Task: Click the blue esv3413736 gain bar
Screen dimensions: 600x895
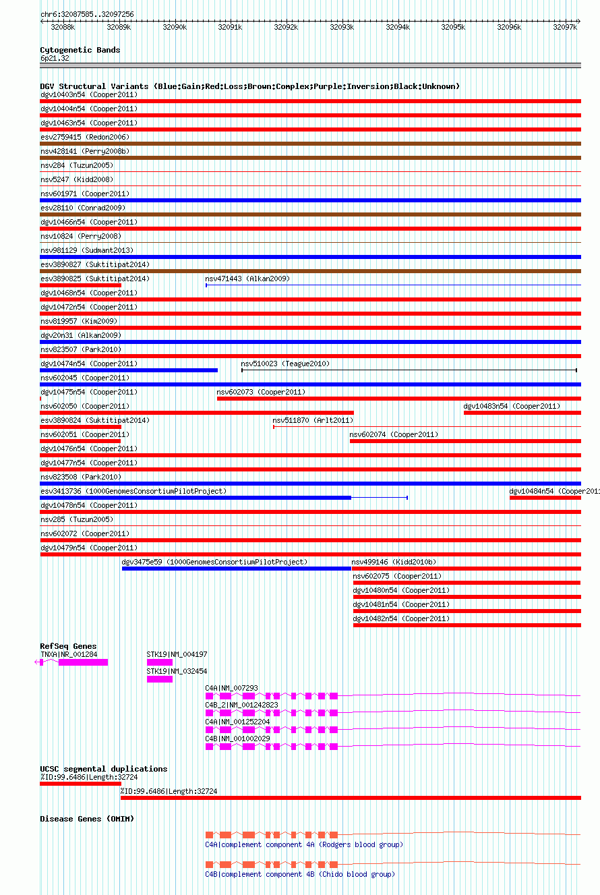Action: [196, 498]
